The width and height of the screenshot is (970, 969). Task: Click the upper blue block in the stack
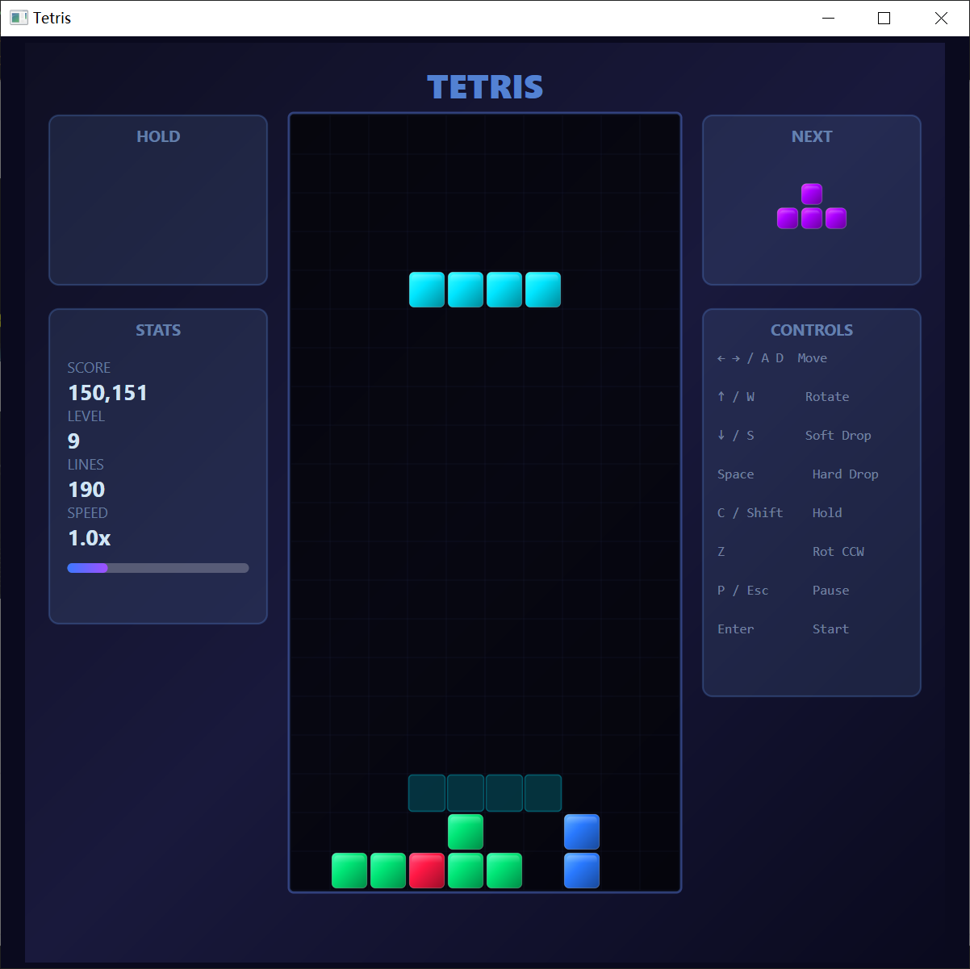coord(582,832)
